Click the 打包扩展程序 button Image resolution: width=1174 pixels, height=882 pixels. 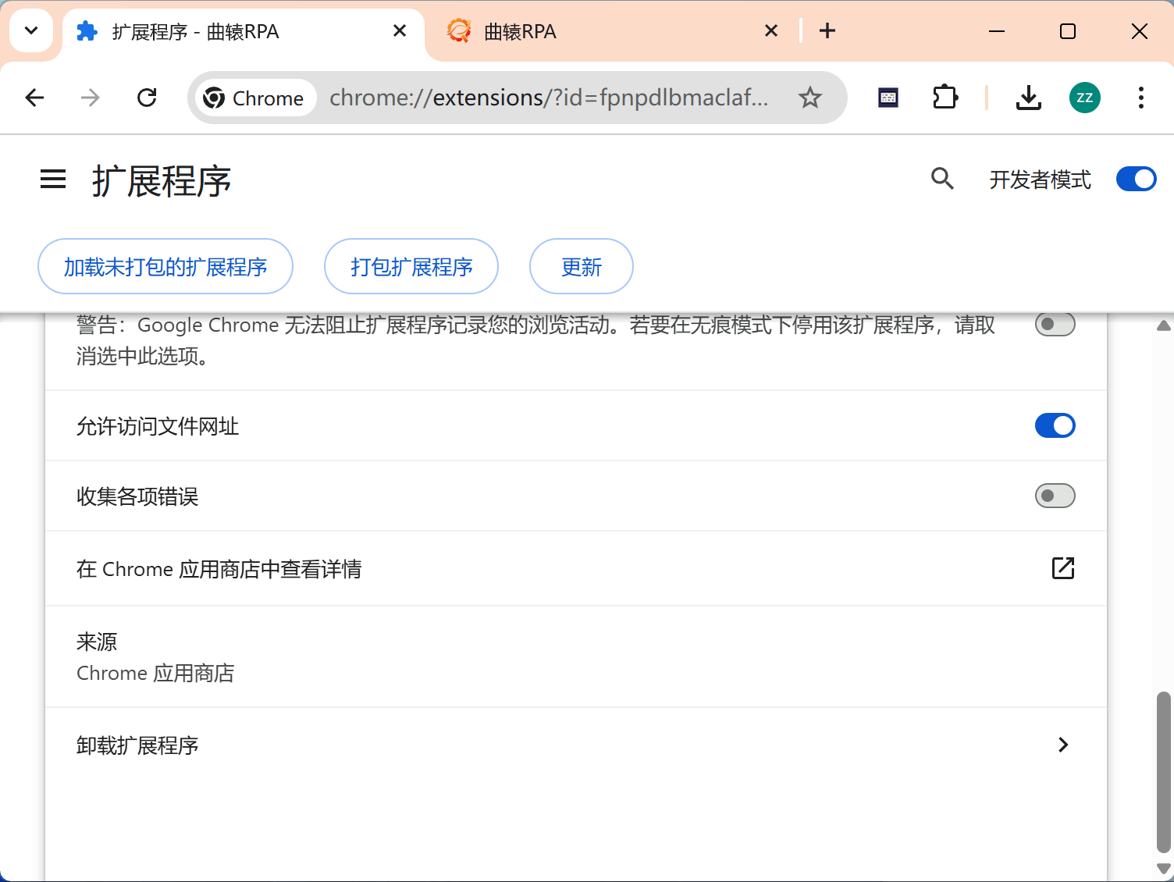click(411, 267)
